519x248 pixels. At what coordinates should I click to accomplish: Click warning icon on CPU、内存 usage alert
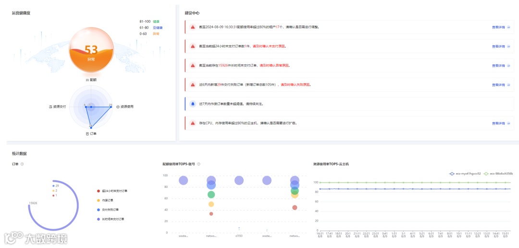(x=193, y=123)
